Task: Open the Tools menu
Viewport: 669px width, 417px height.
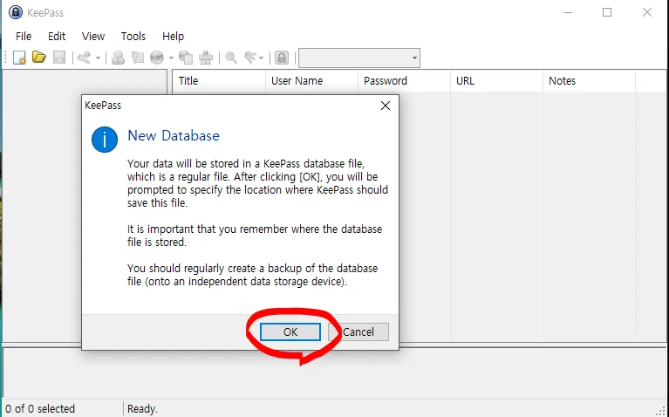Action: (x=133, y=37)
